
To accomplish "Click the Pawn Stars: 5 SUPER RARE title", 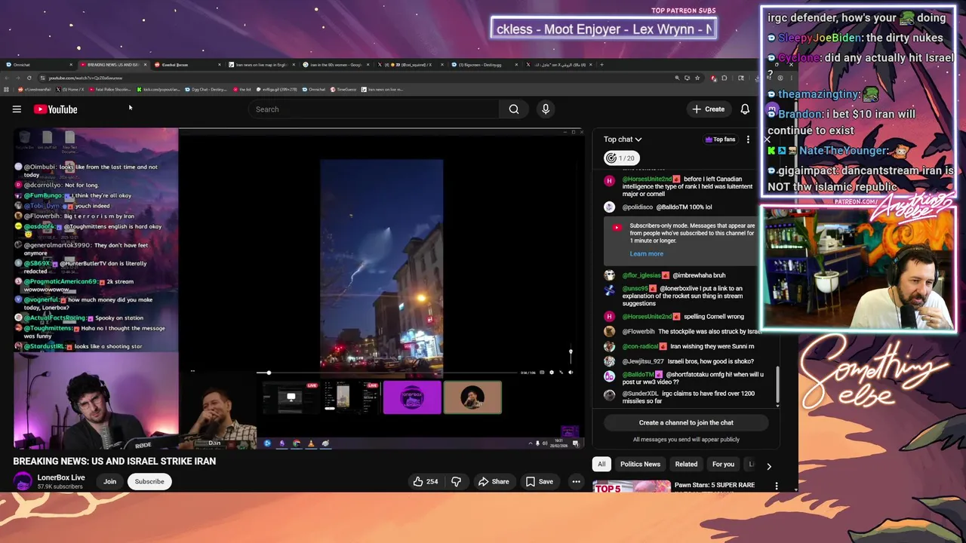I will [714, 485].
